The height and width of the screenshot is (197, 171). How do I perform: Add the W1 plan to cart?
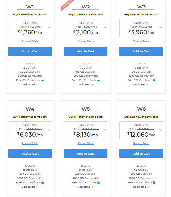pyautogui.click(x=30, y=51)
